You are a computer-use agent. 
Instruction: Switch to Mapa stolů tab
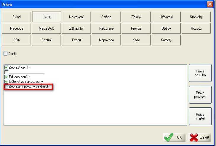(46, 29)
